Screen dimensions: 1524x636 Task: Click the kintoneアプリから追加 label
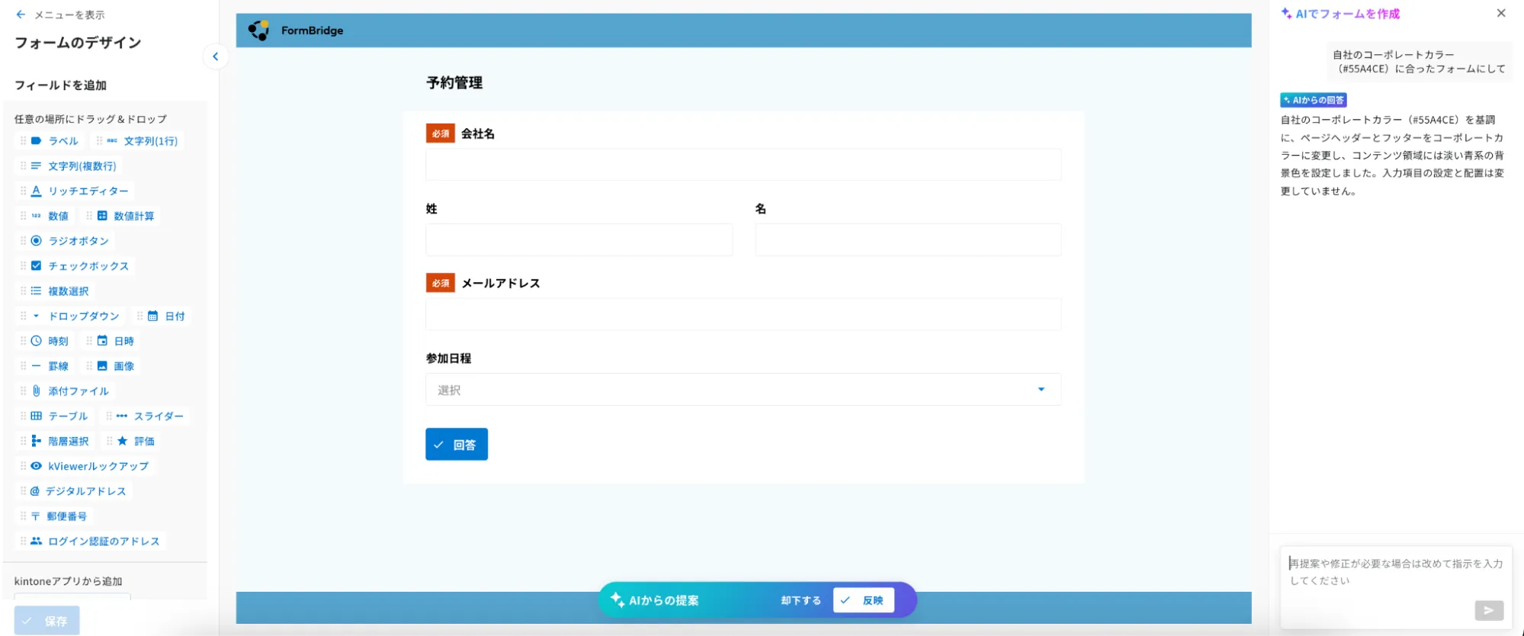coord(69,581)
